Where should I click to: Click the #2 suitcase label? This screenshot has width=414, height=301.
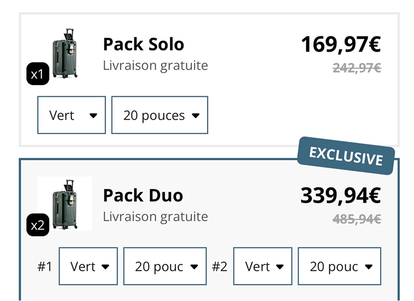(219, 267)
